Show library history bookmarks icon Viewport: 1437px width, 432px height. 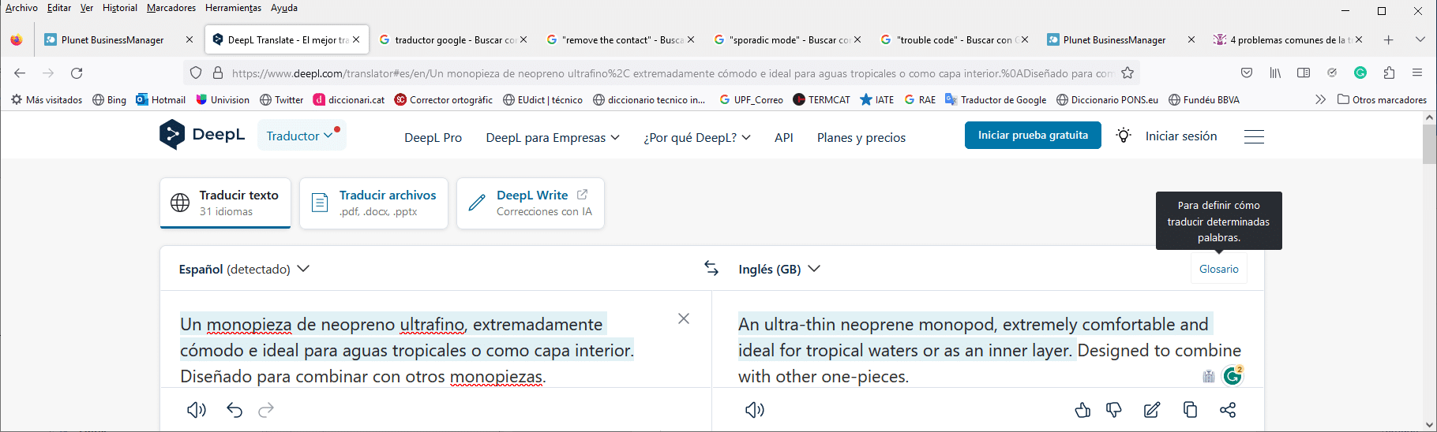point(1275,73)
